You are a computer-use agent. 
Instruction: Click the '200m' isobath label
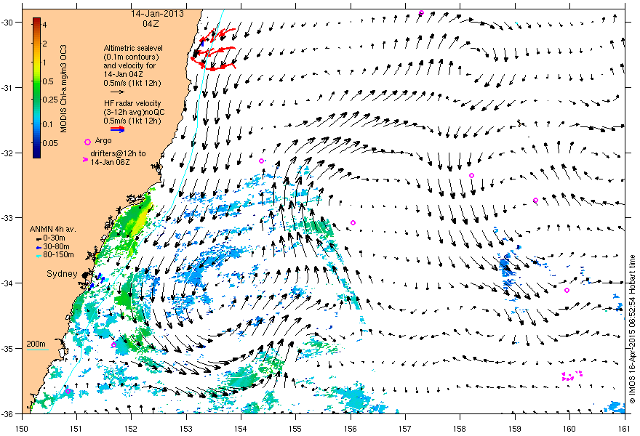click(36, 344)
